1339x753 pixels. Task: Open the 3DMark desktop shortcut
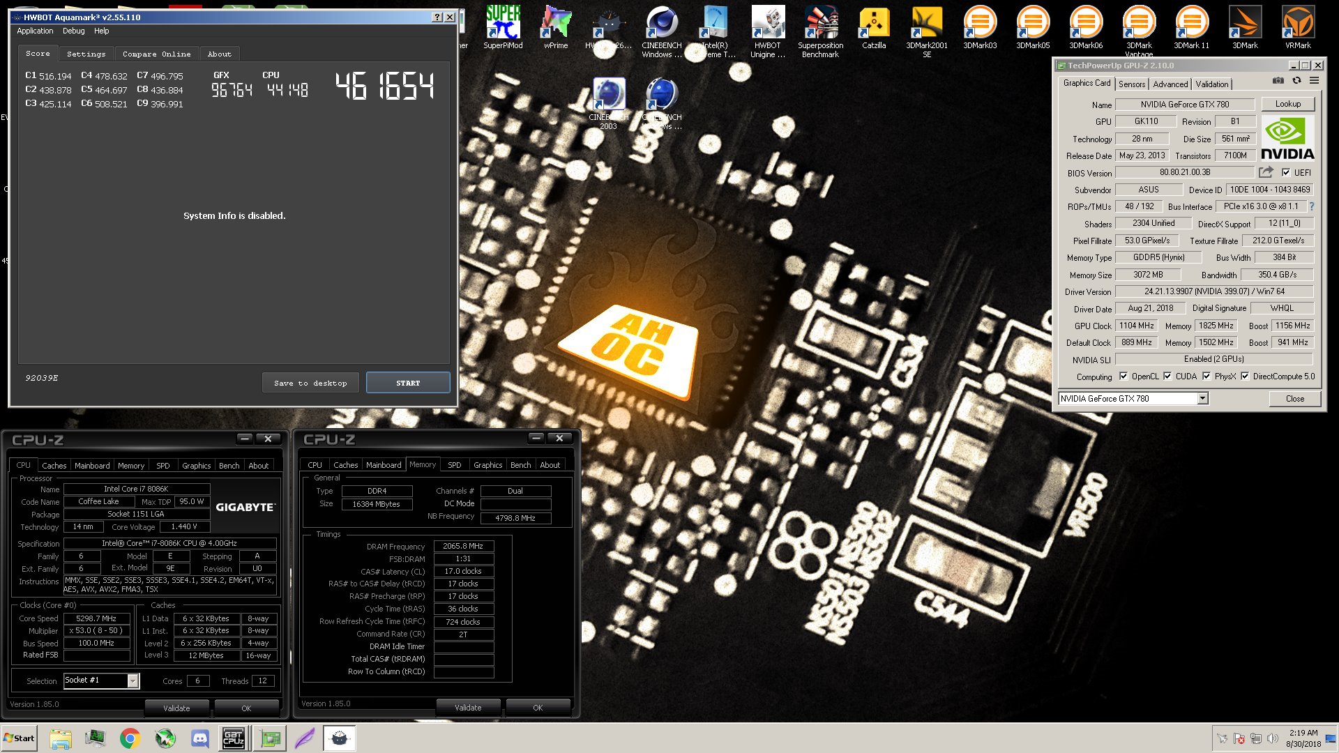(1245, 28)
